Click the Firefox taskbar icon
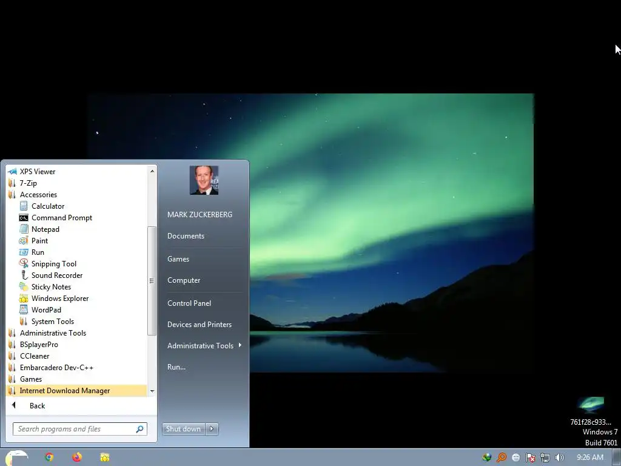621x466 pixels. click(77, 458)
